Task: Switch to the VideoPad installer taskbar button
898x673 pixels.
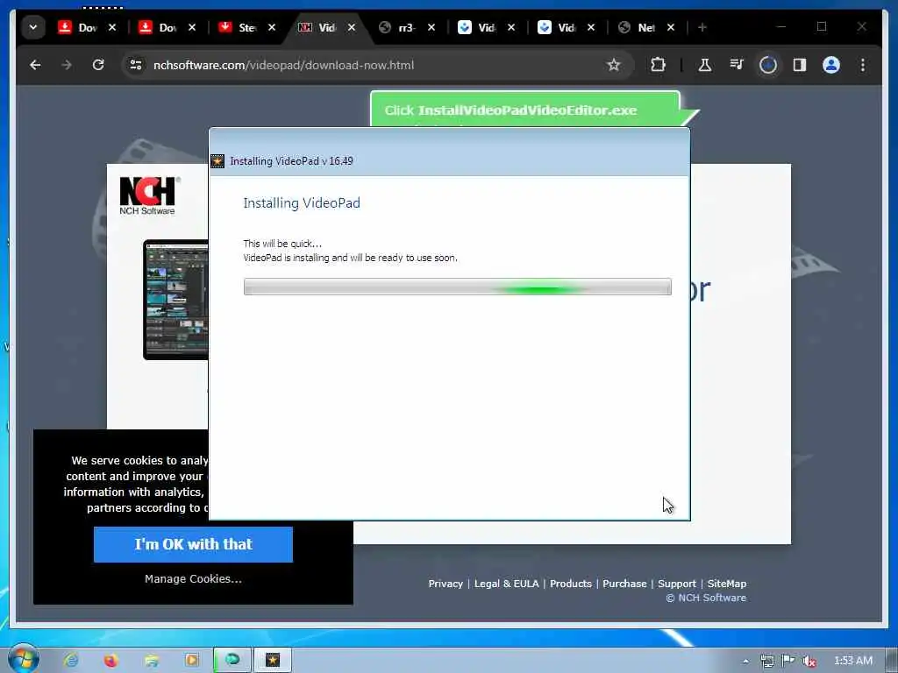Action: pos(273,660)
